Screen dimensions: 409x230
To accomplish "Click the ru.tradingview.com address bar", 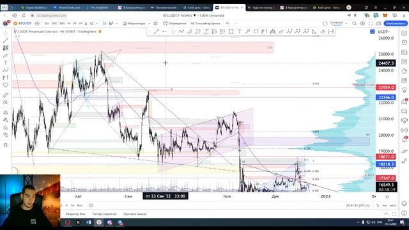I will click(x=51, y=15).
